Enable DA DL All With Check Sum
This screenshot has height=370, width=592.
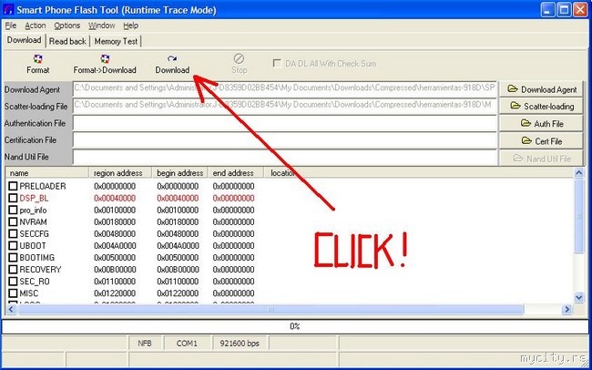[x=277, y=64]
